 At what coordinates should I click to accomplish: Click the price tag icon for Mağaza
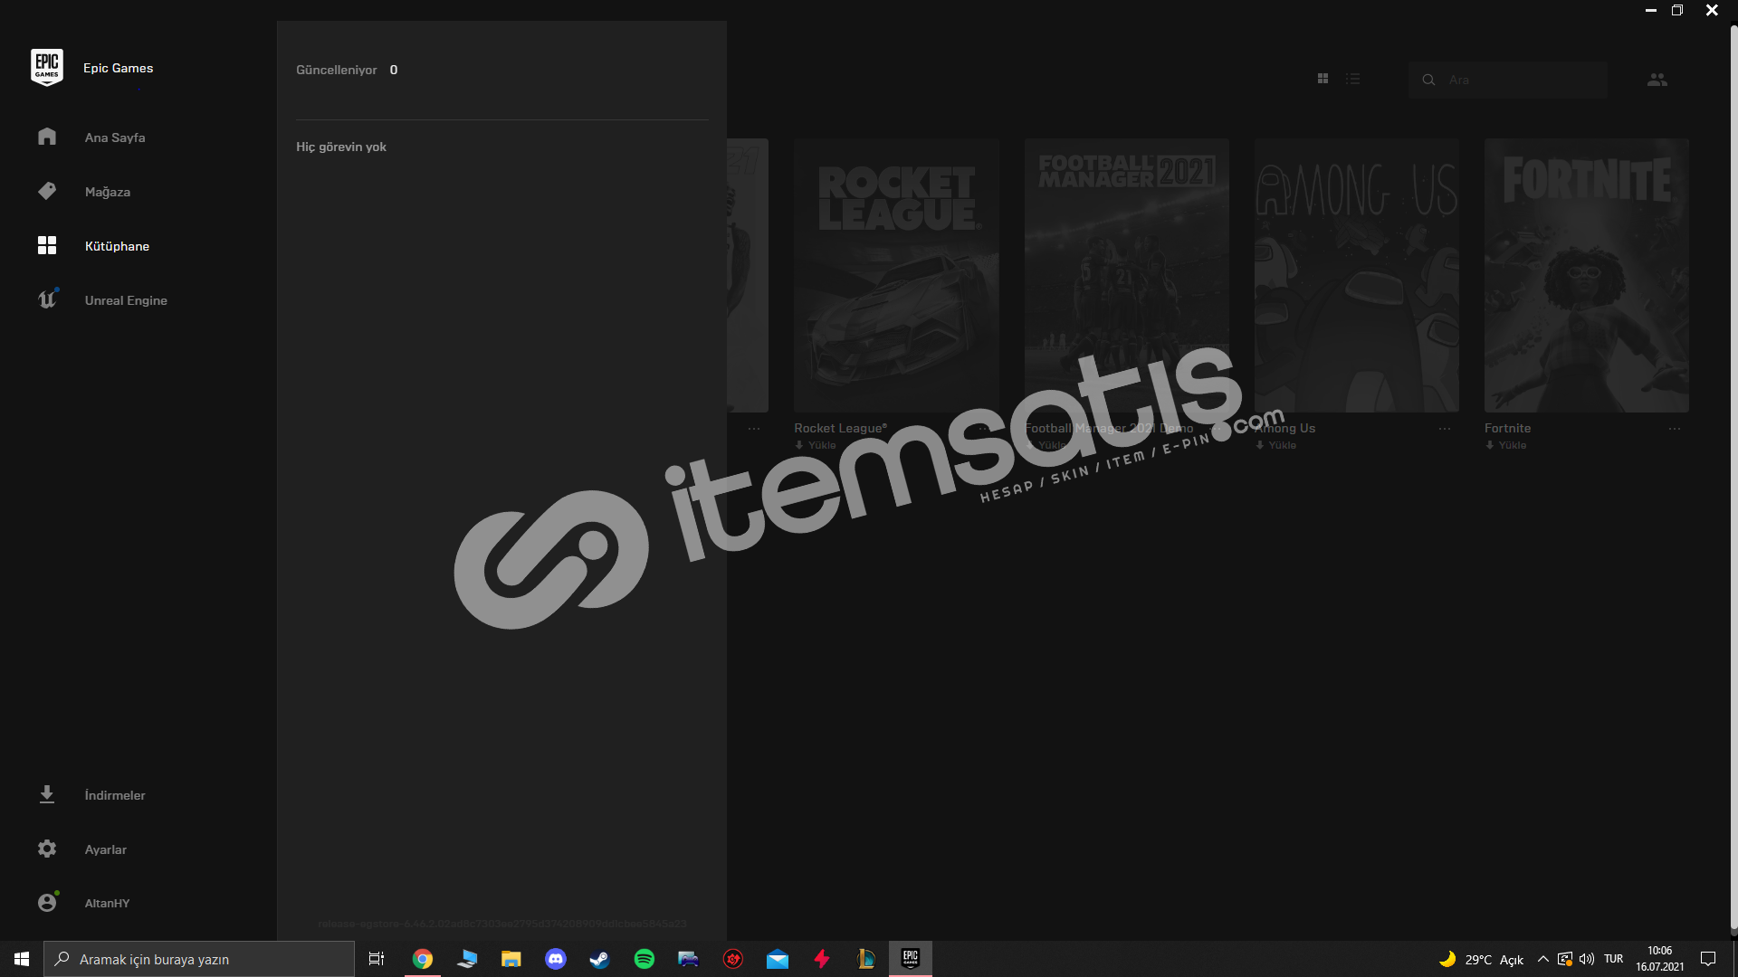point(47,191)
